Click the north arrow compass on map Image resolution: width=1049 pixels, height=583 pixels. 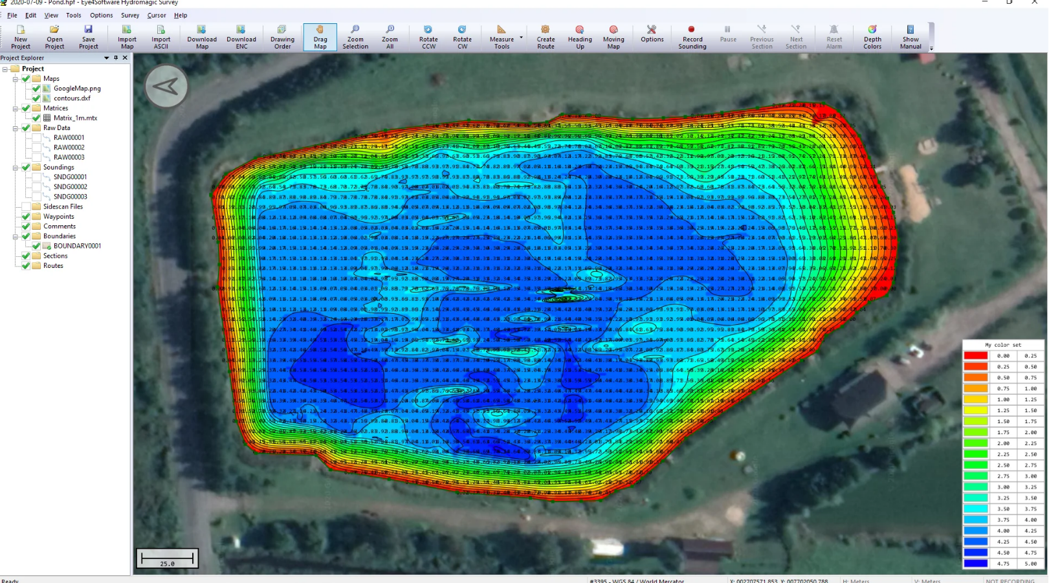coord(166,86)
